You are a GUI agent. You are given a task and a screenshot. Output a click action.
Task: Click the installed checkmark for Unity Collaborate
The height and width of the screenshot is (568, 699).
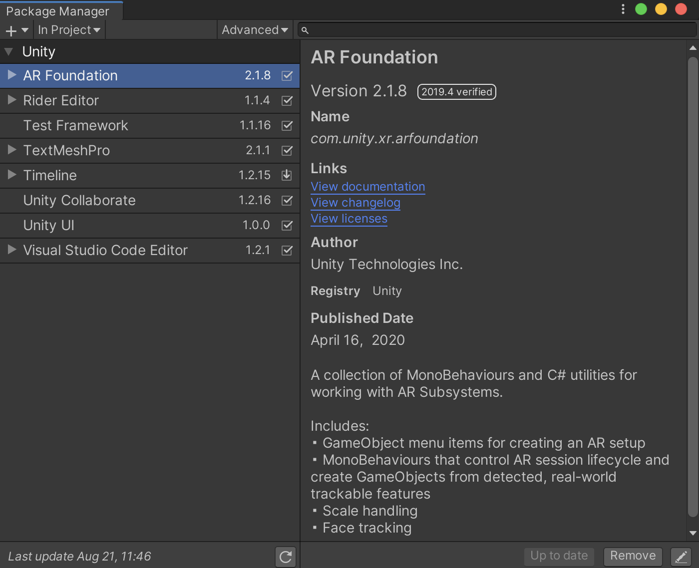coord(287,201)
